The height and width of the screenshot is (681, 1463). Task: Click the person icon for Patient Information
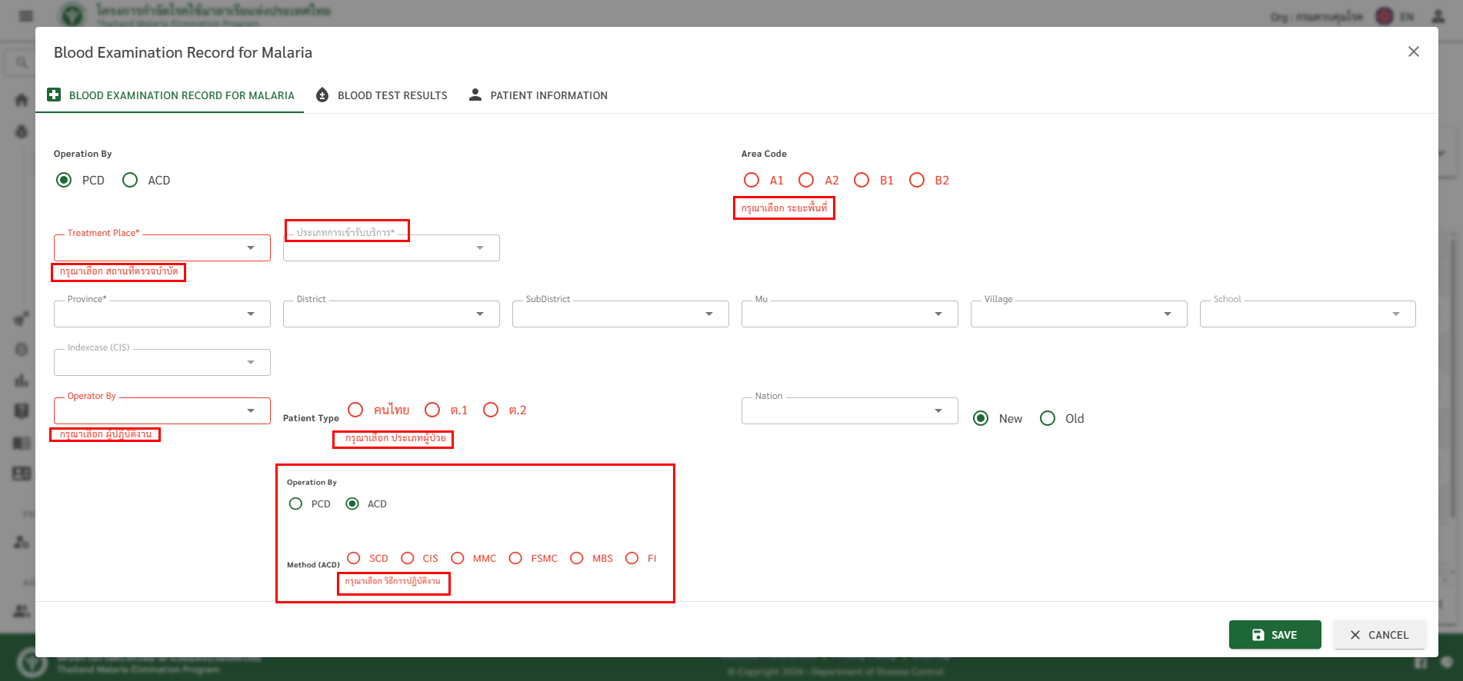pos(475,95)
